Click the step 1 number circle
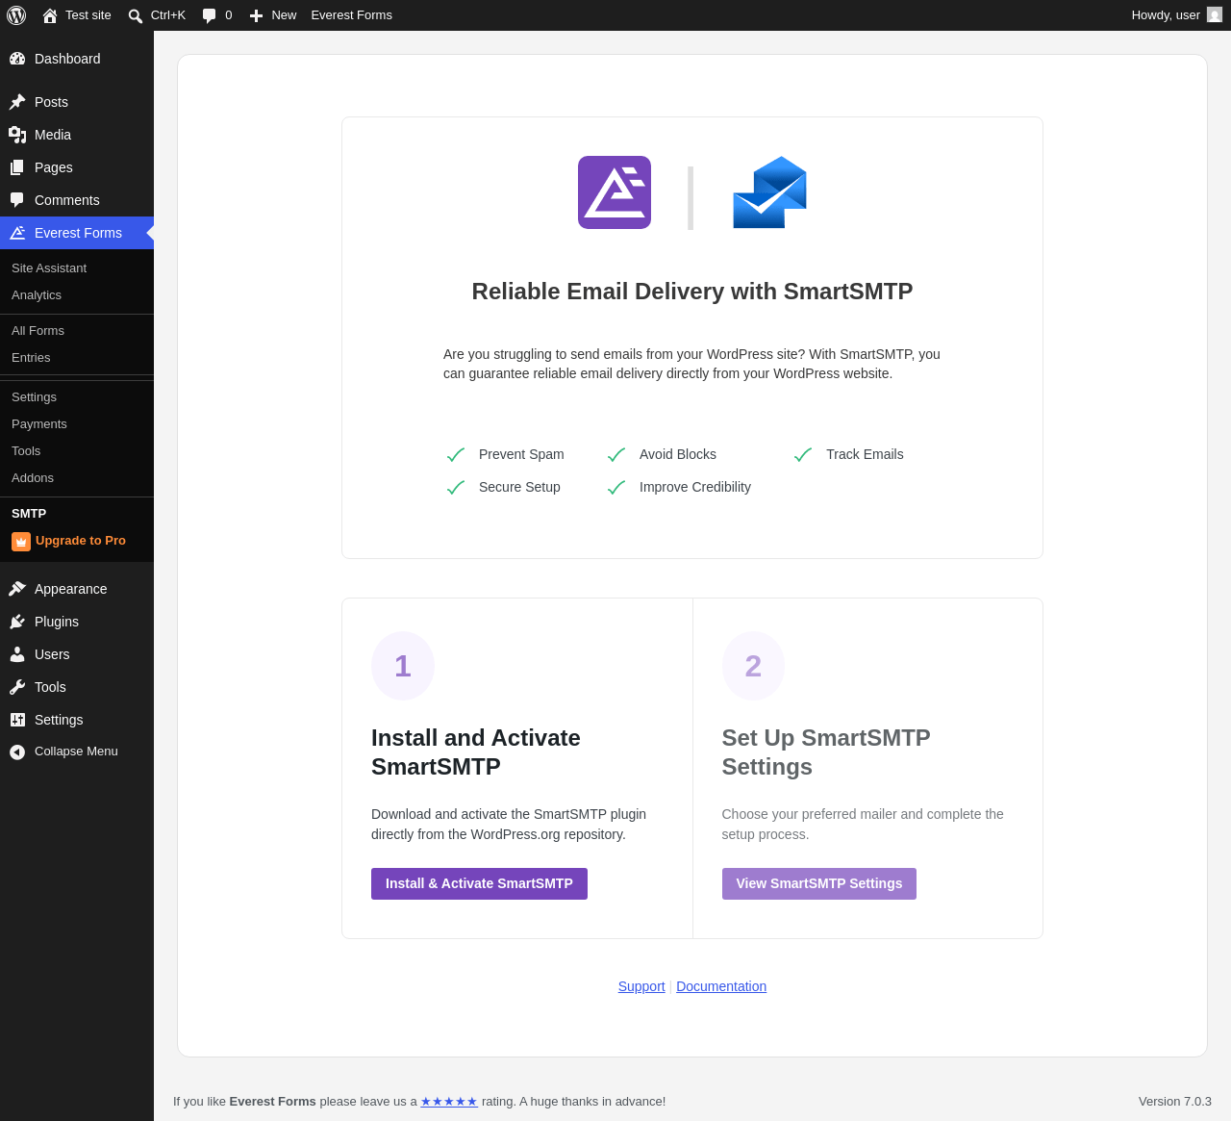The height and width of the screenshot is (1121, 1231). pos(403,666)
